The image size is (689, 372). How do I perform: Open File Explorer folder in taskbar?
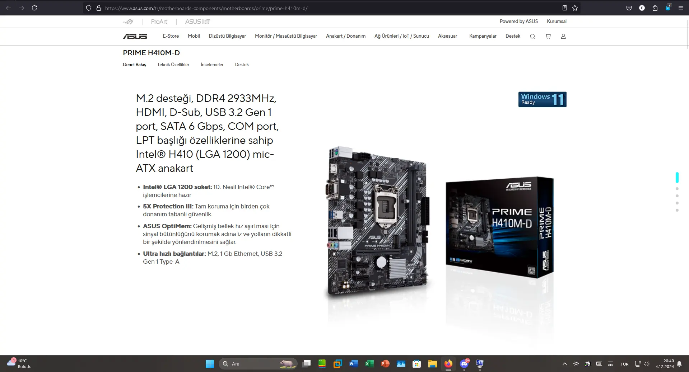(x=432, y=364)
